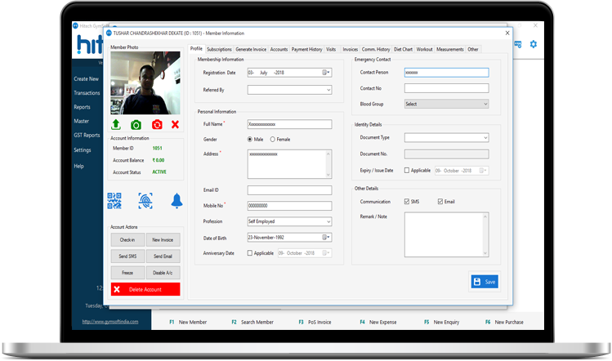Open Anniversary Date picker dropdown
Viewport: 612px width, 361px height.
(x=327, y=253)
